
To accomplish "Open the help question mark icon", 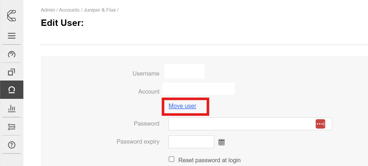I will (12, 145).
